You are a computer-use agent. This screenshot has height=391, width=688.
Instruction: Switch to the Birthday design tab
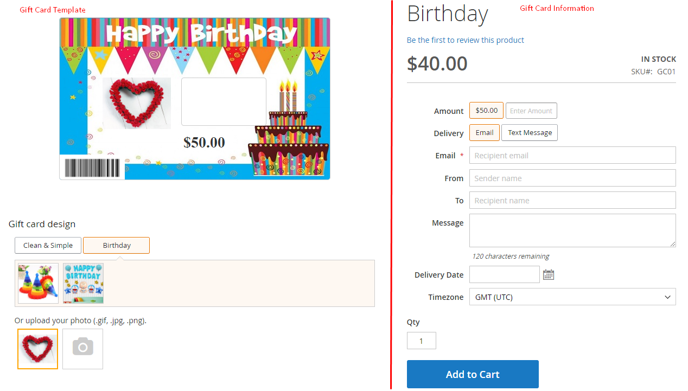coord(116,246)
